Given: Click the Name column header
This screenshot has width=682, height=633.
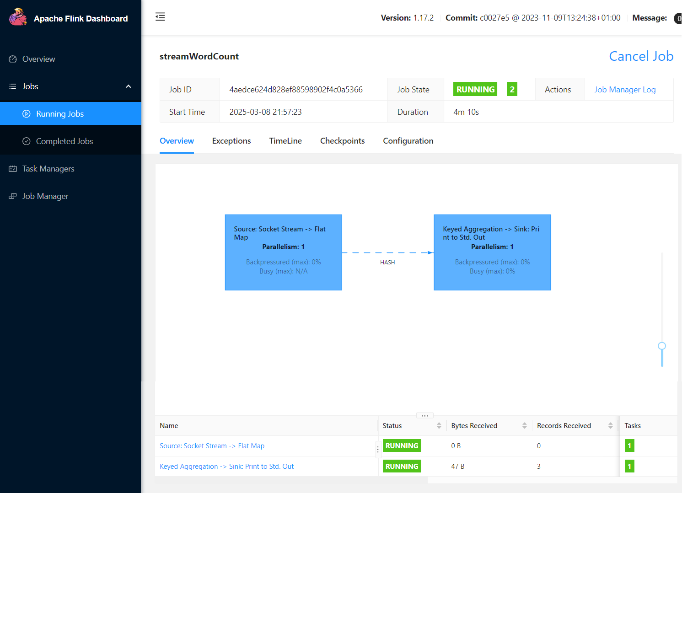Looking at the screenshot, I should tap(169, 426).
